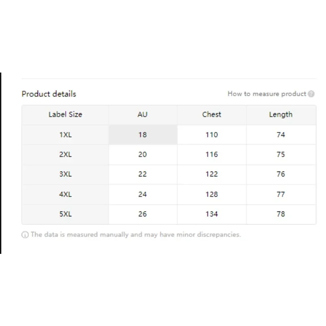The height and width of the screenshot is (326, 326).
Task: Click the Chest column header
Action: (211, 115)
